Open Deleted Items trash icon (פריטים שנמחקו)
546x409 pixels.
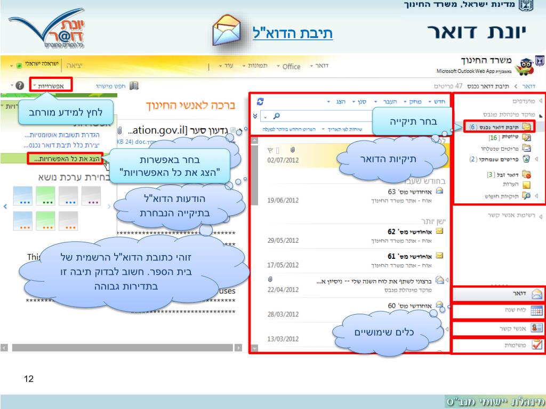click(526, 159)
